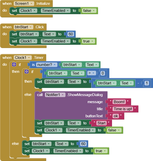Toggle the false value in Screen1.Initialize block
Viewport: 153px width, 161px height.
[89, 11]
